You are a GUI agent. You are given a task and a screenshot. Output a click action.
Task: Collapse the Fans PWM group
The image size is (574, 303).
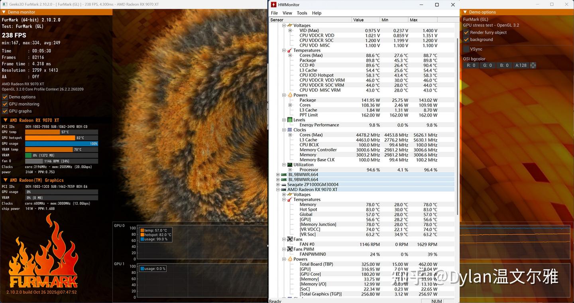284,249
